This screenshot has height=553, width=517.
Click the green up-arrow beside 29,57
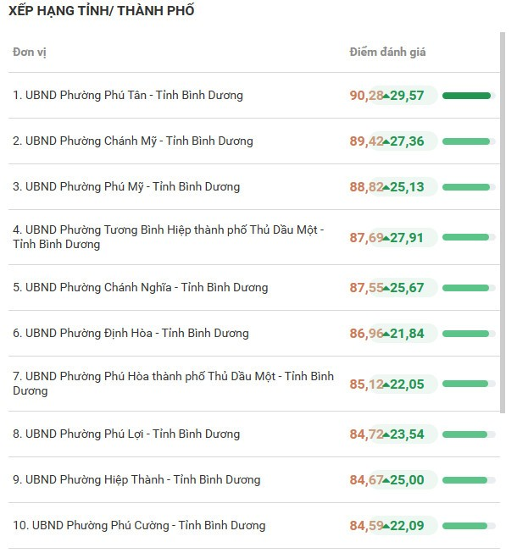pos(386,96)
